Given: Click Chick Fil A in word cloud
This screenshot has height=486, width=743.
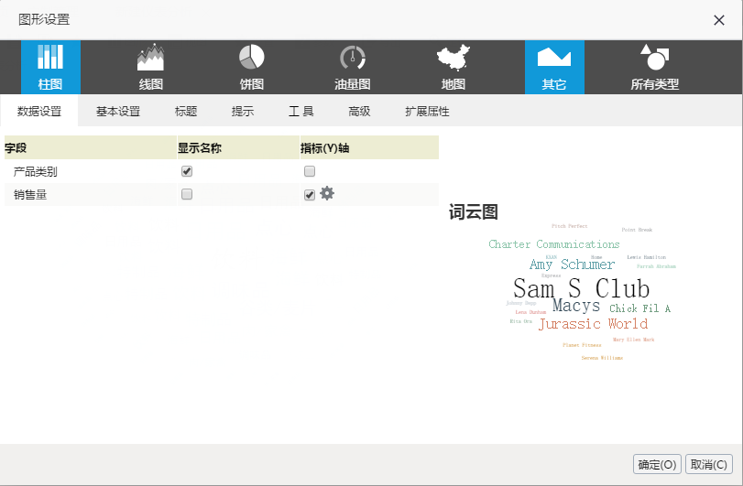Looking at the screenshot, I should pyautogui.click(x=639, y=308).
